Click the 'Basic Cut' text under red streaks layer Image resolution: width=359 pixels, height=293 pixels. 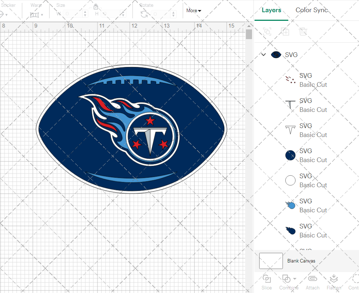point(313,85)
